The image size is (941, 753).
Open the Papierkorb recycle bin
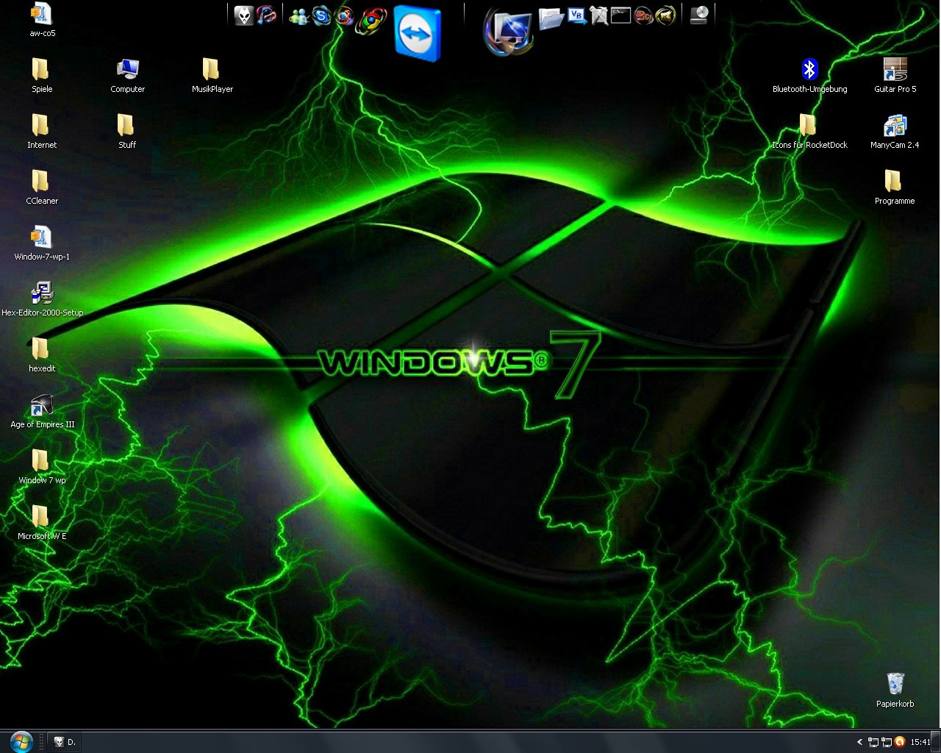(895, 690)
